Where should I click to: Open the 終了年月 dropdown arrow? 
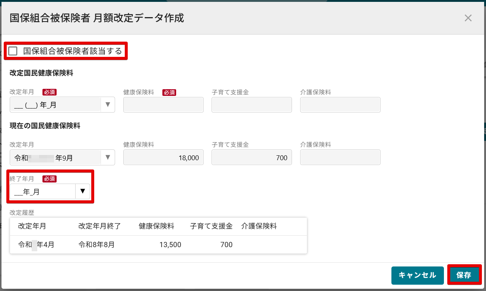83,192
